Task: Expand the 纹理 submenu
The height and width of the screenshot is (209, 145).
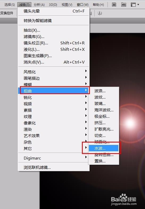Action: 54,116
